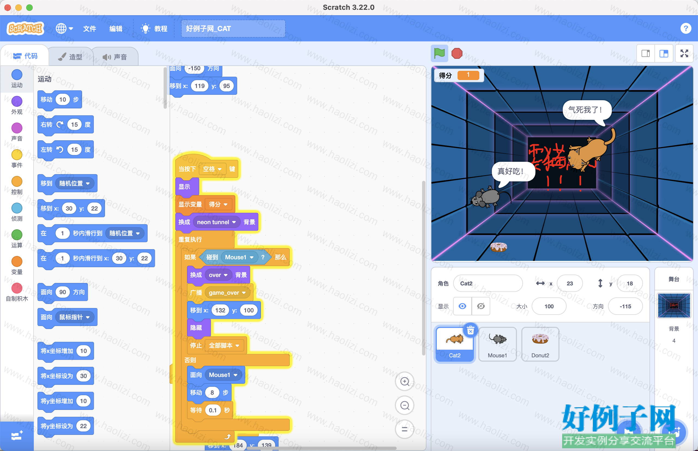Select the stage backdrop thumbnail
698x451 pixels.
point(674,306)
